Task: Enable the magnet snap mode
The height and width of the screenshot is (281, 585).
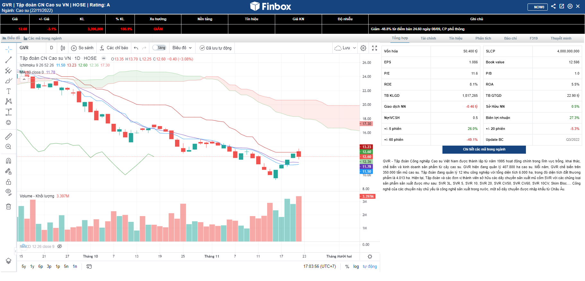Action: point(9,161)
